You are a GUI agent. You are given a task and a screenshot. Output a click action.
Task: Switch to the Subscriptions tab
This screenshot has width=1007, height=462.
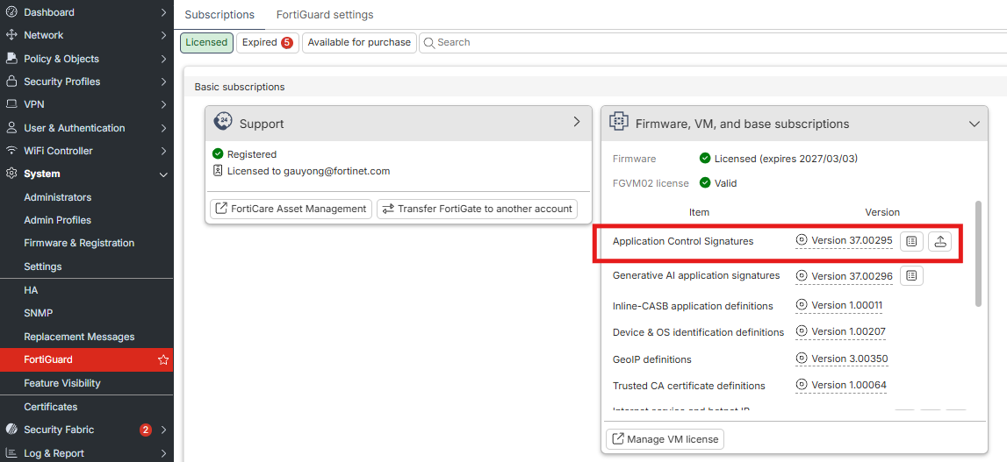(219, 14)
